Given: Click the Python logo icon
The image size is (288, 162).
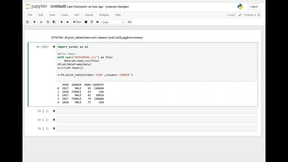Looking at the screenshot, I should (x=240, y=7).
